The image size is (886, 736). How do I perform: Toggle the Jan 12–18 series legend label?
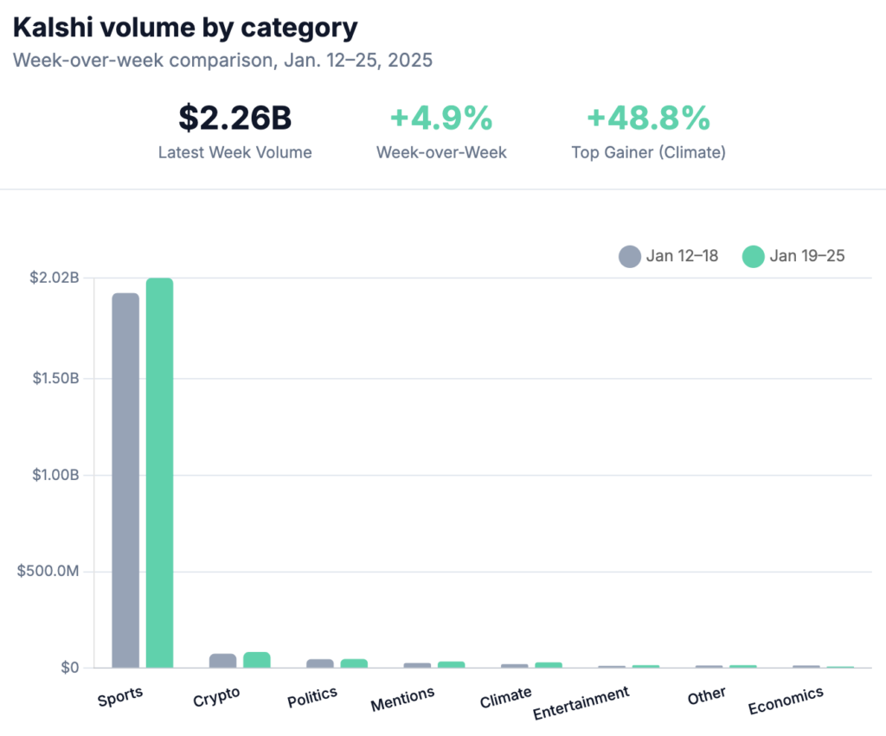682,256
